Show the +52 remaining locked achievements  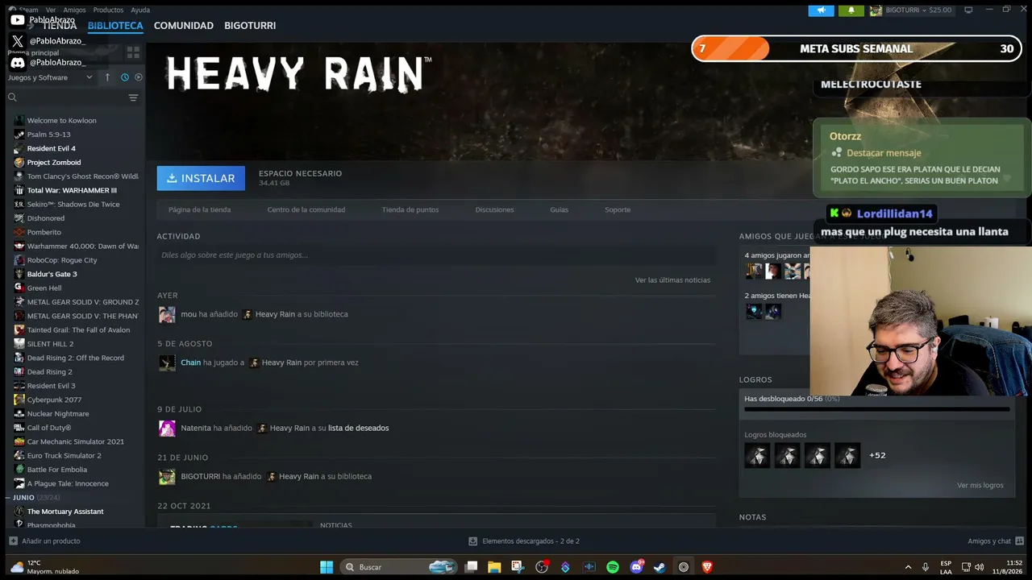click(x=877, y=455)
